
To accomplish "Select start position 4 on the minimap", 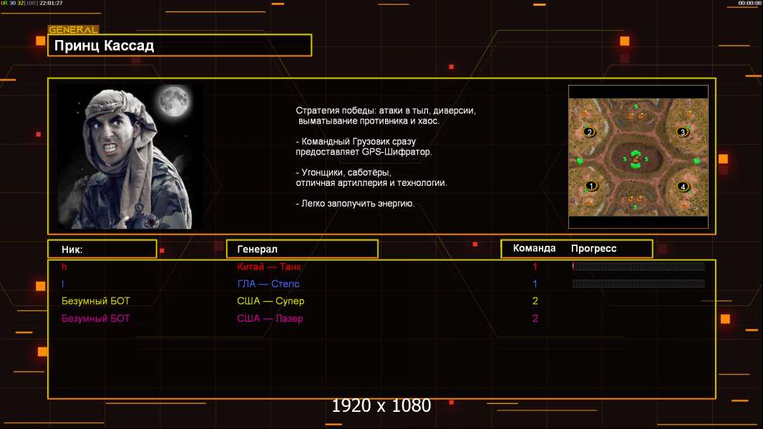I will [683, 187].
